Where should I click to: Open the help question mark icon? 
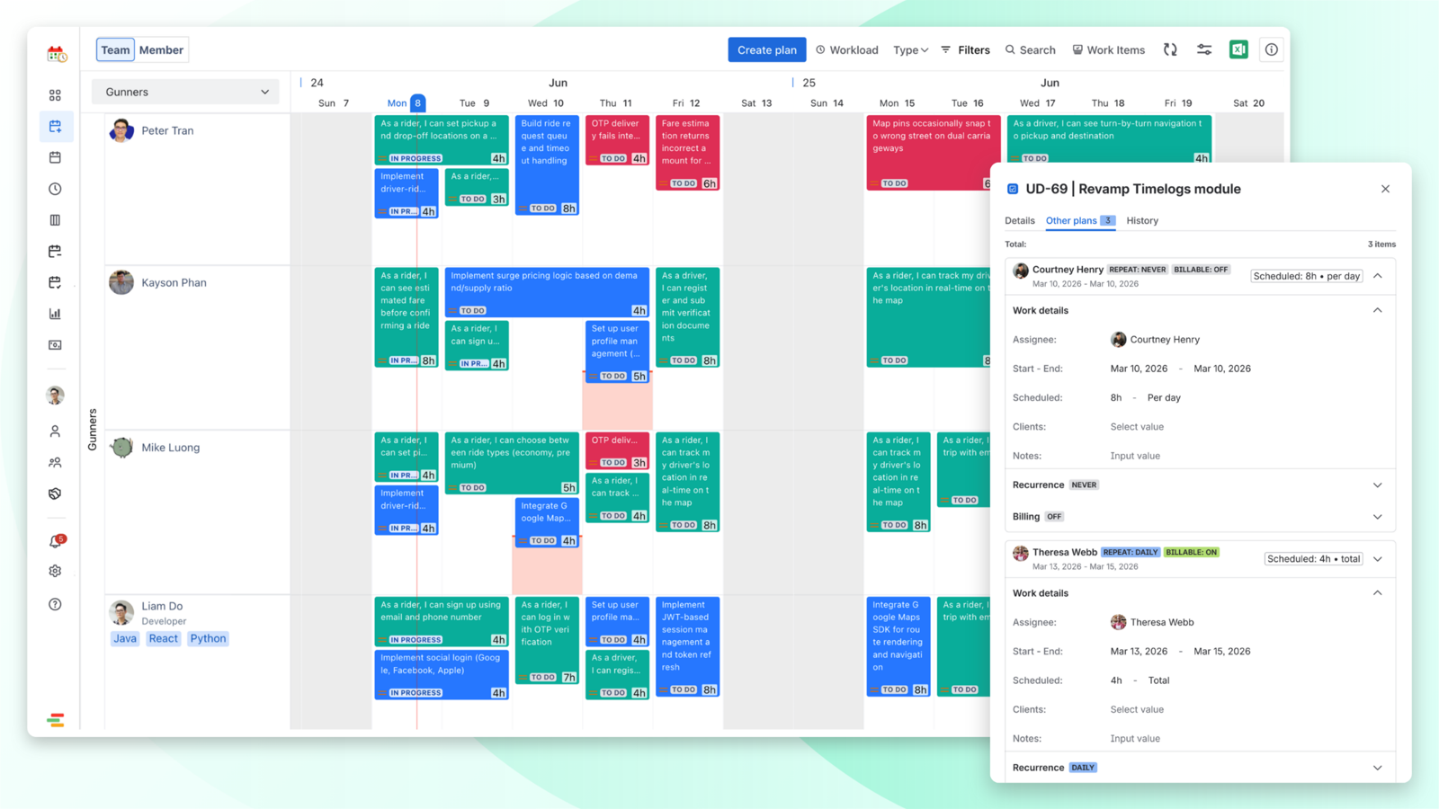click(55, 604)
